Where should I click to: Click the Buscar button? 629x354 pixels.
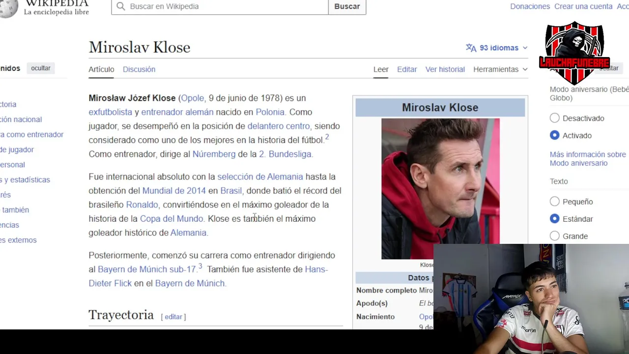click(x=347, y=6)
